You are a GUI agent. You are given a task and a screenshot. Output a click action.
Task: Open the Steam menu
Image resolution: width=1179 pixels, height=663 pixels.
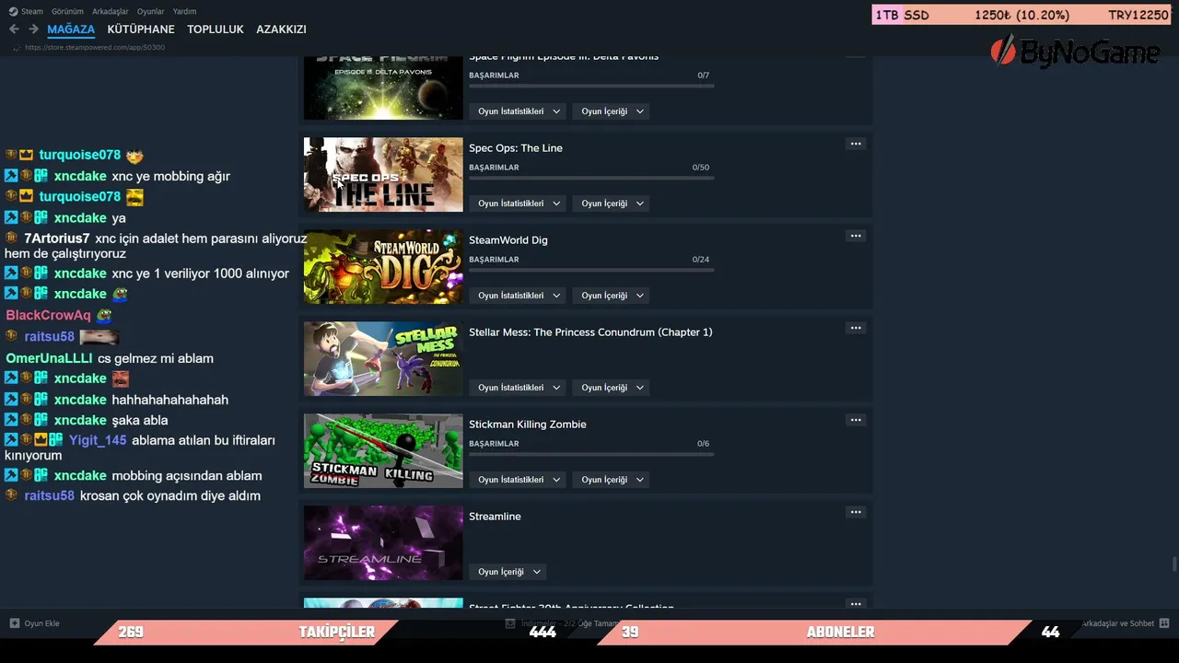point(32,11)
